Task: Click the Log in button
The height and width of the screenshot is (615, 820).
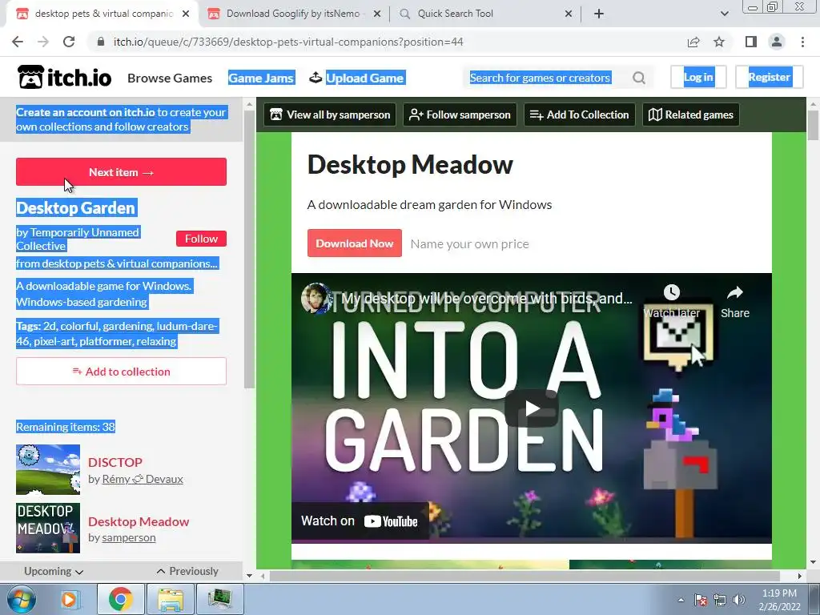Action: click(698, 77)
